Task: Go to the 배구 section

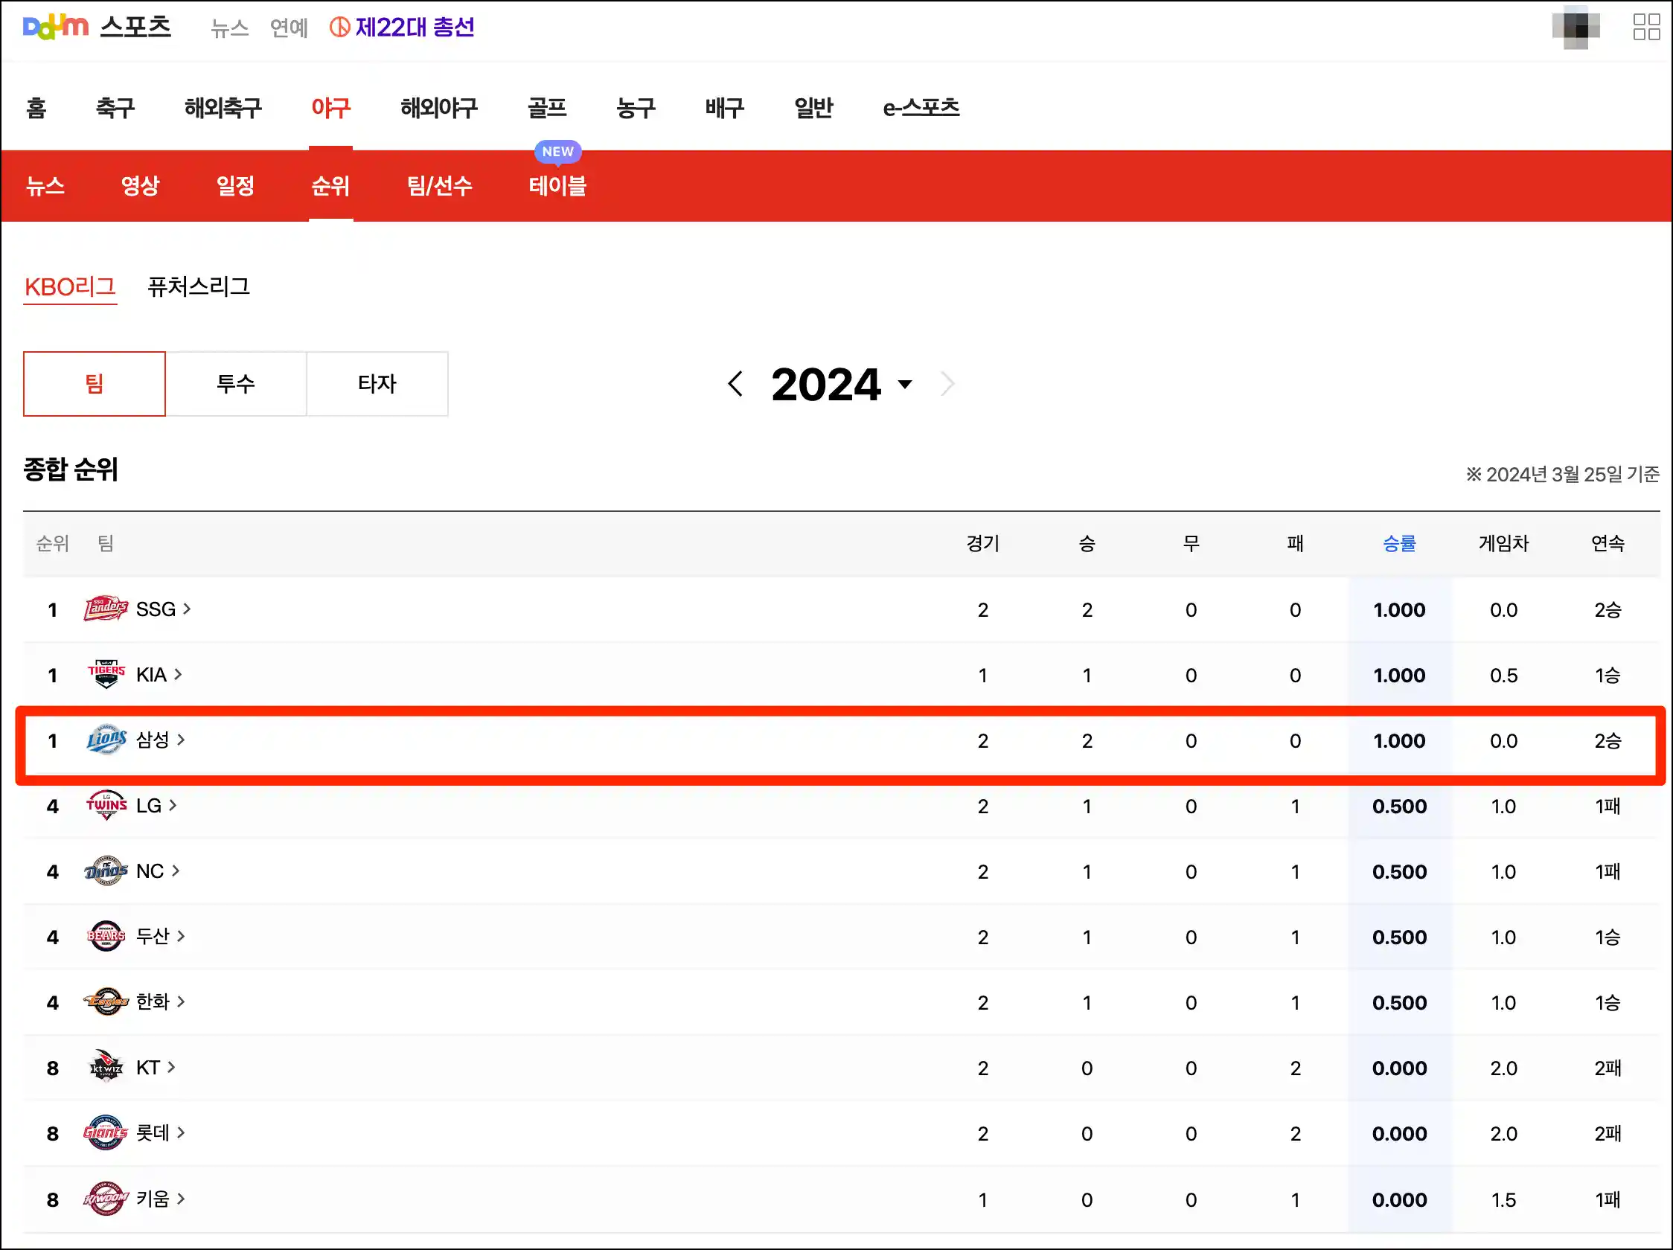Action: point(725,107)
